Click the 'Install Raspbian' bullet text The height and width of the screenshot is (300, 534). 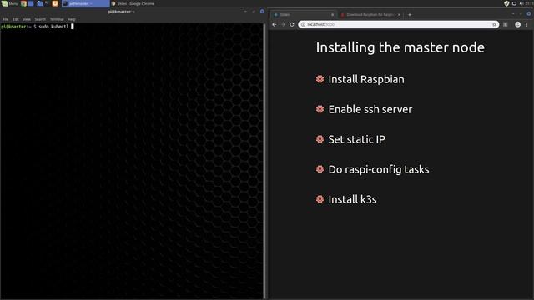pos(366,80)
